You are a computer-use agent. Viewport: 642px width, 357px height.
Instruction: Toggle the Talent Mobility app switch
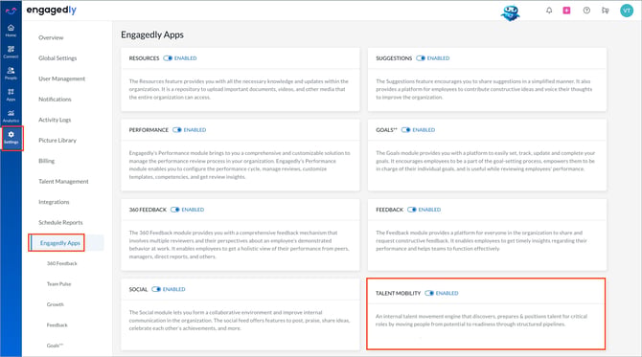[429, 293]
